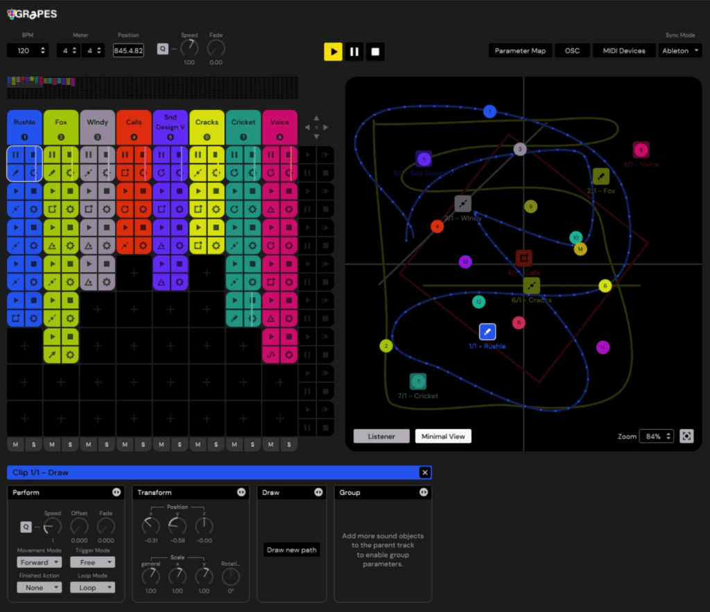Stop Windy clip 2
The height and width of the screenshot is (612, 710).
(x=106, y=191)
